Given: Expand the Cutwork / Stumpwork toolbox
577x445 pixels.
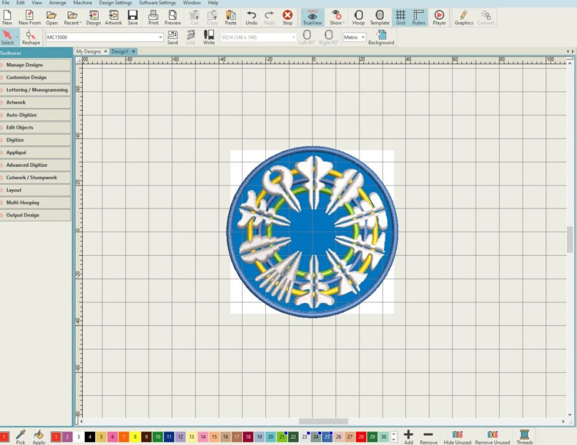Looking at the screenshot, I should [35, 177].
